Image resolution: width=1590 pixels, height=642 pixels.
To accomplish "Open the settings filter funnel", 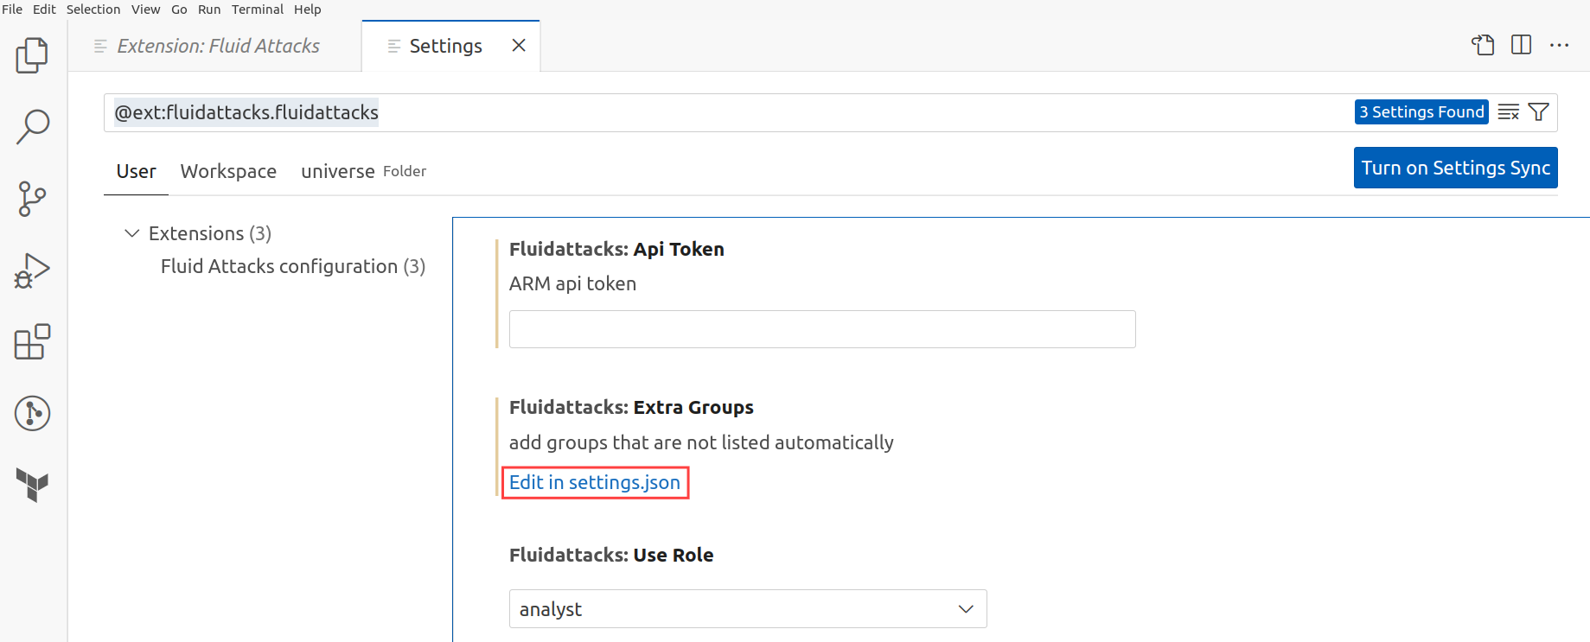I will coord(1539,112).
